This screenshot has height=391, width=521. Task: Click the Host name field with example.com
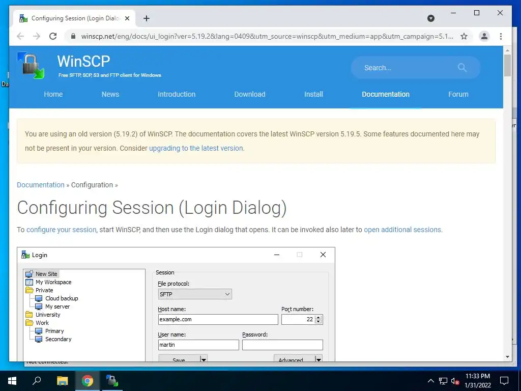[x=218, y=320]
